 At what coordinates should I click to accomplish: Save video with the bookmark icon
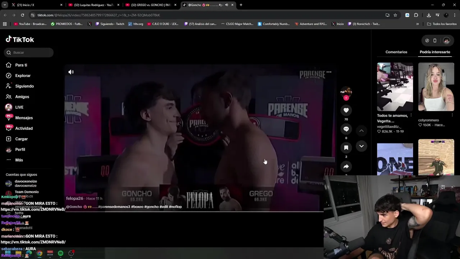click(346, 147)
